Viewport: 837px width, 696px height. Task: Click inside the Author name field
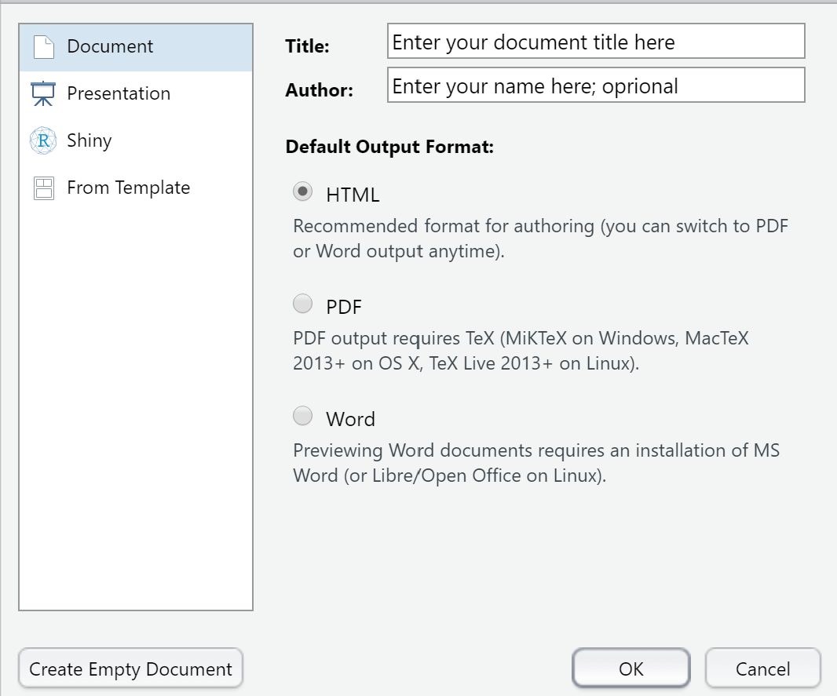[x=595, y=85]
